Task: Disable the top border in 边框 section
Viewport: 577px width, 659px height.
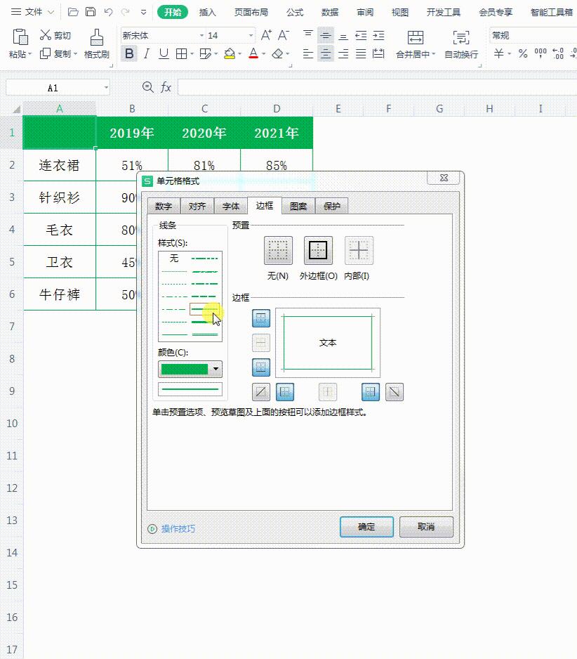Action: click(260, 318)
